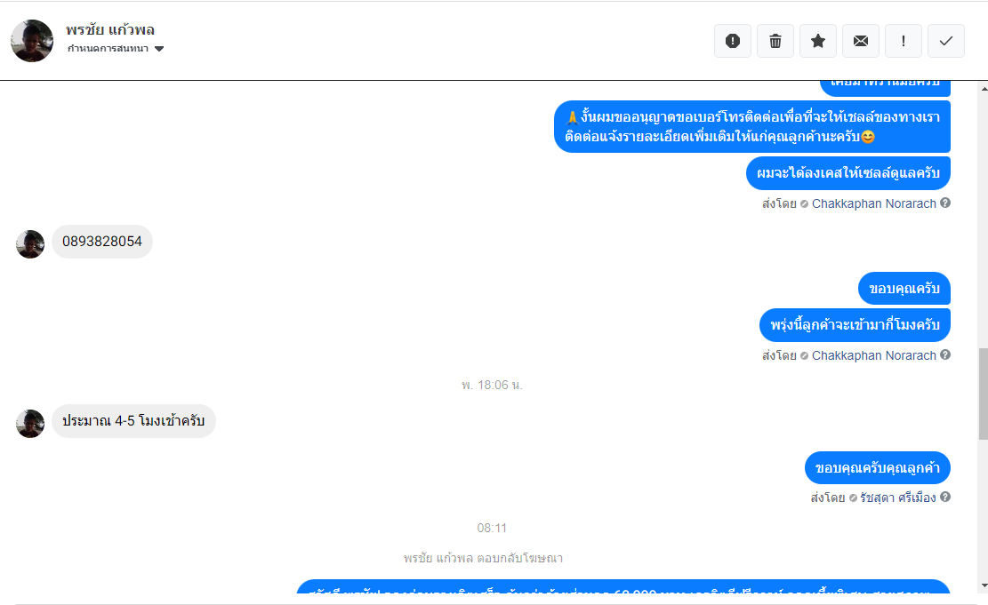Open พรชัย แก้วพล profile picture in header
This screenshot has height=605, width=988.
[32, 41]
